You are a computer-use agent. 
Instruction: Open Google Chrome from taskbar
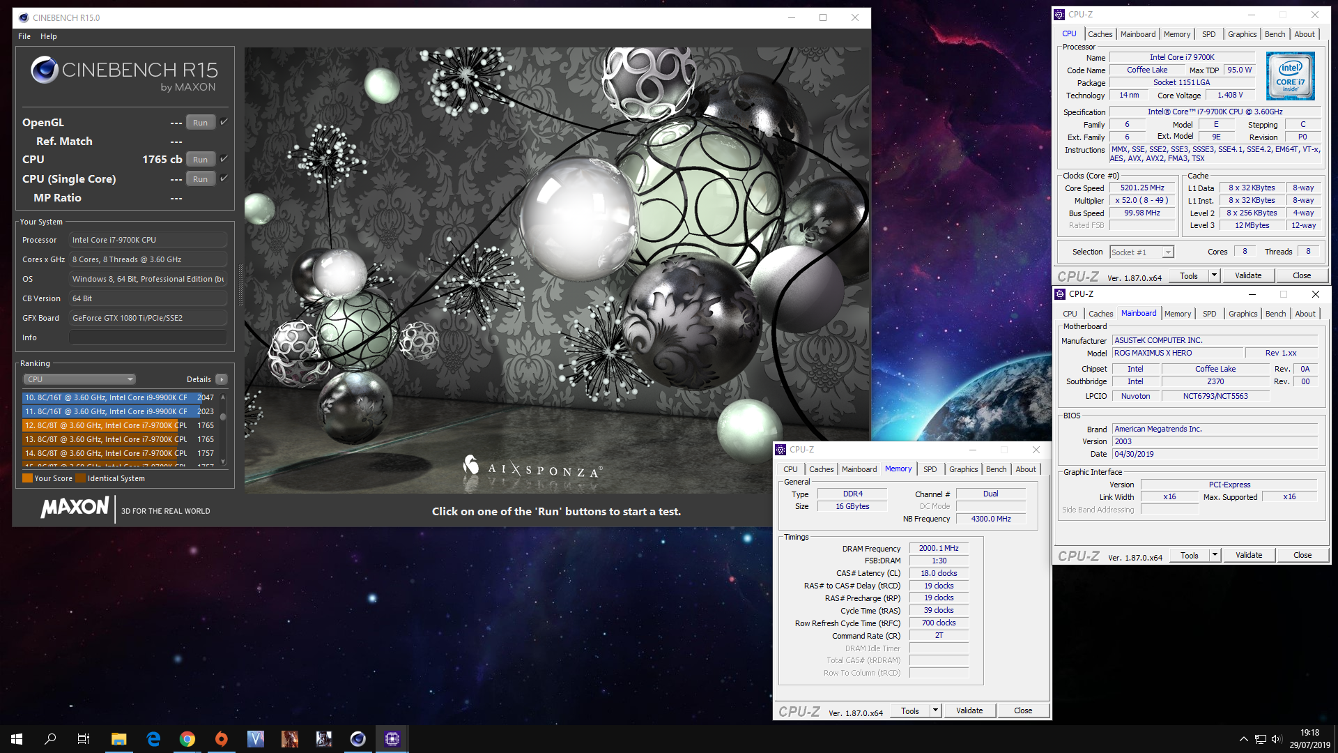pyautogui.click(x=187, y=739)
